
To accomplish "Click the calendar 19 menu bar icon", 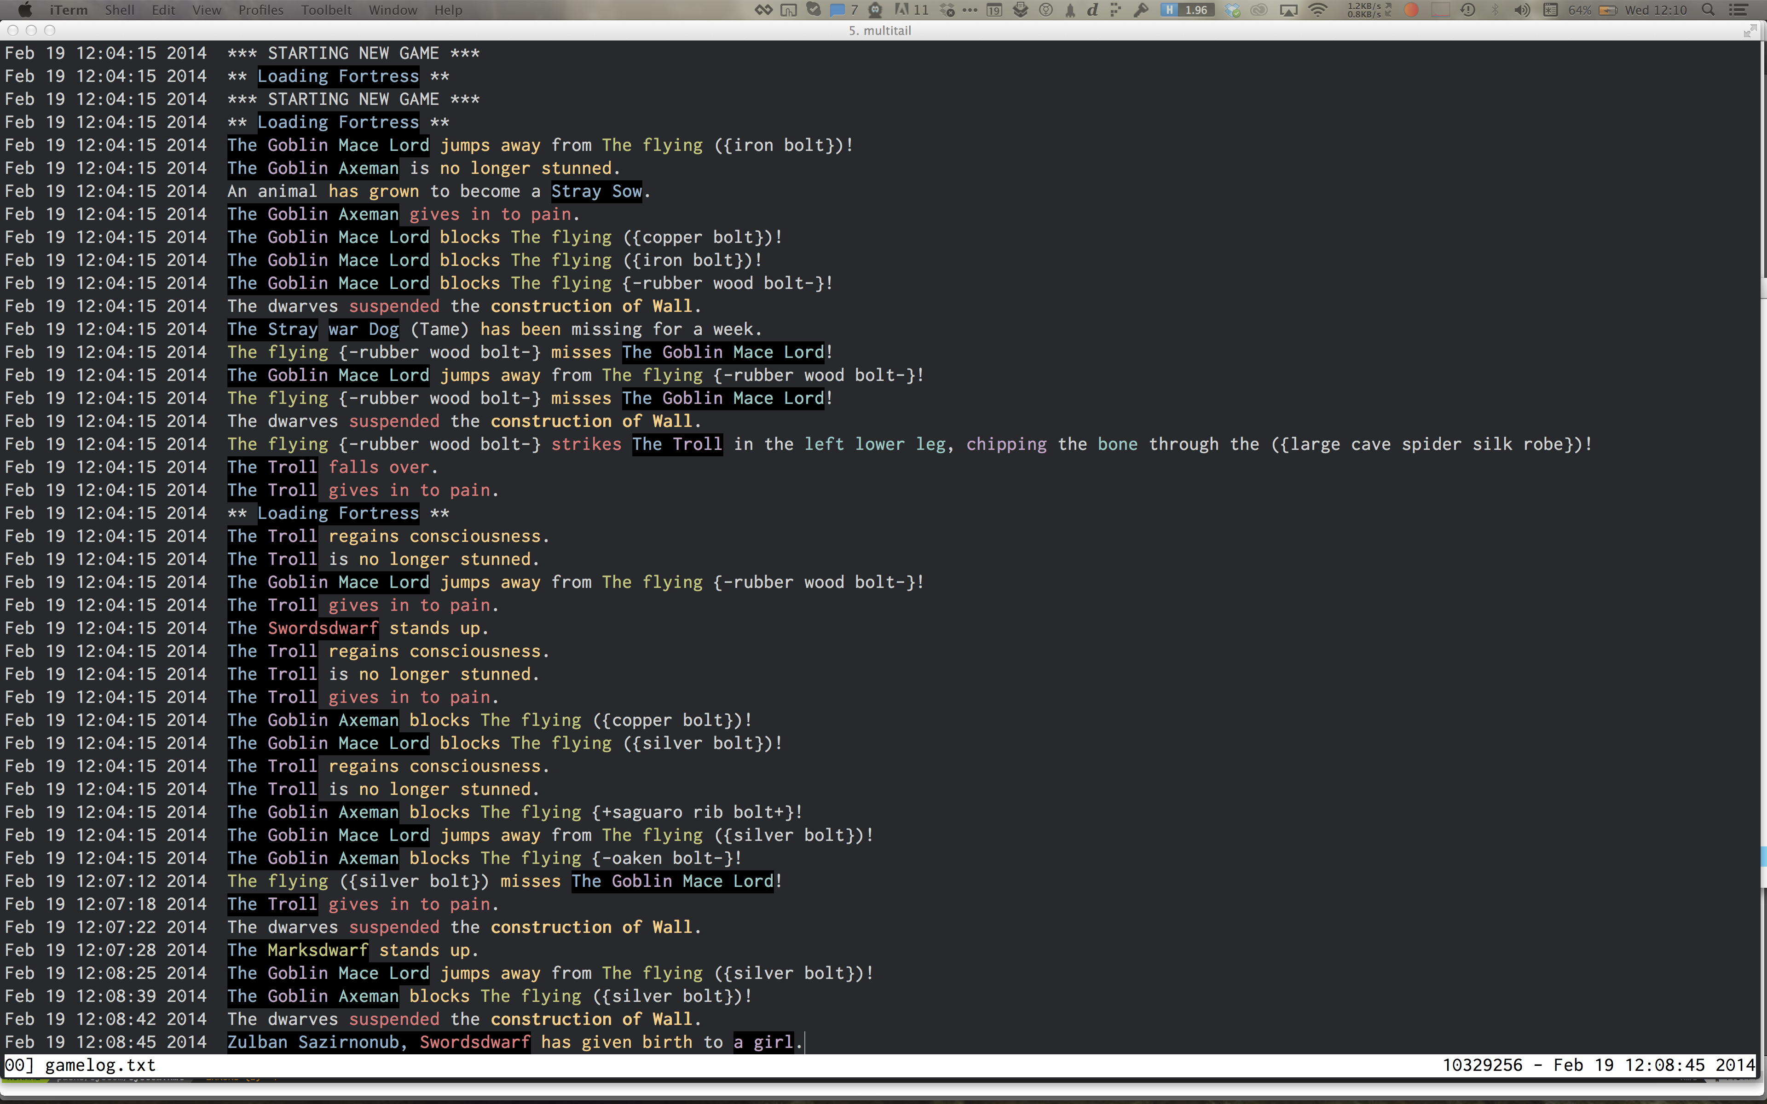I will (x=994, y=10).
